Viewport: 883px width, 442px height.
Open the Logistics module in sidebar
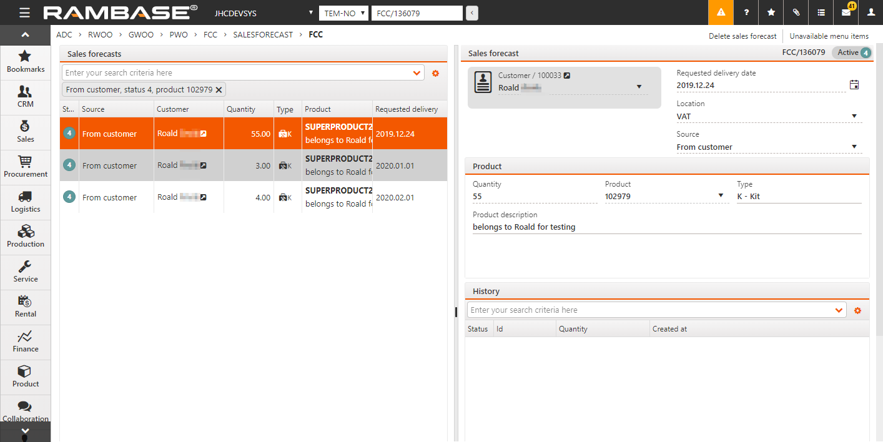[x=26, y=201]
